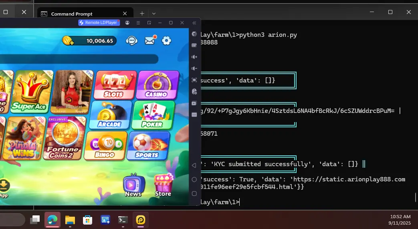Open a new terminal tab with plus
The image size is (418, 229).
coord(142,13)
